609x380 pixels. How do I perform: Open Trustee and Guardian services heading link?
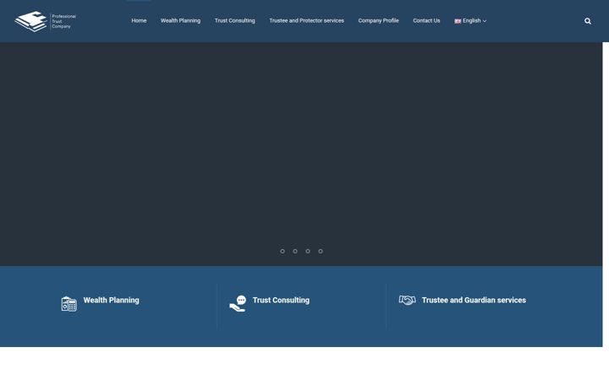(x=474, y=300)
